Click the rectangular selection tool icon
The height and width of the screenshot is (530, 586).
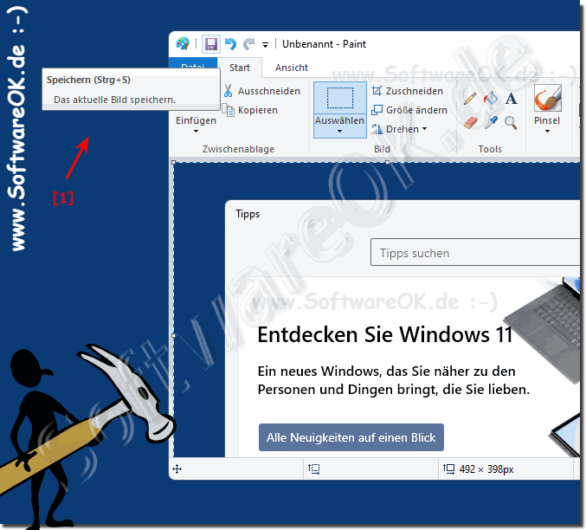point(339,98)
